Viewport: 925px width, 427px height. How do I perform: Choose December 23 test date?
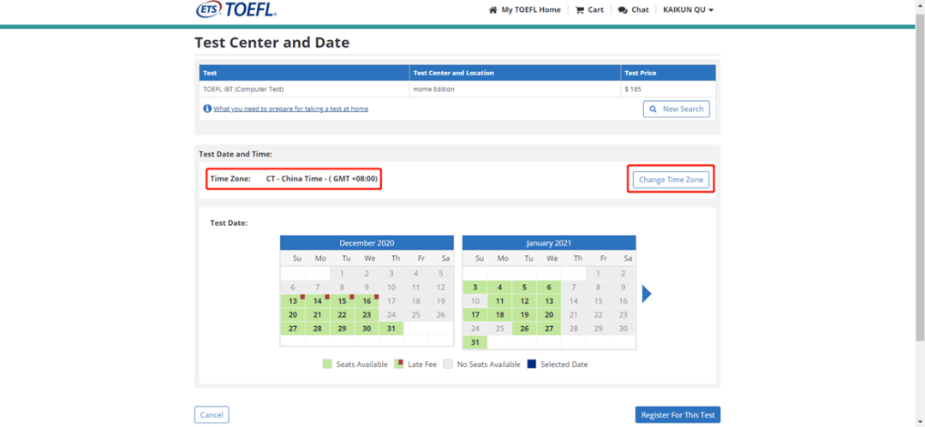click(x=367, y=315)
